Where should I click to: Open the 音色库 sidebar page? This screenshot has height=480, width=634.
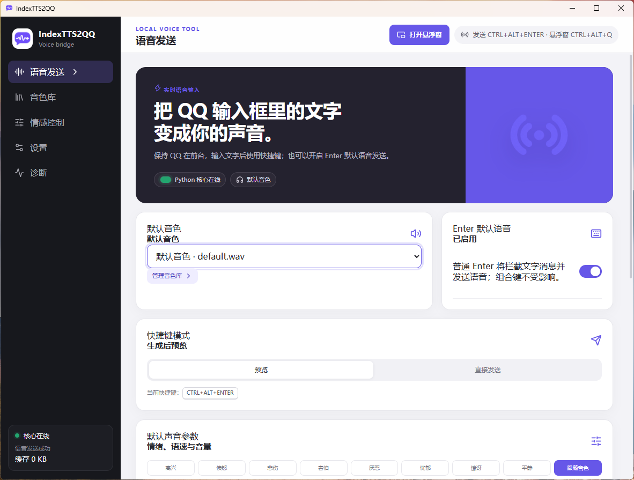click(x=61, y=97)
